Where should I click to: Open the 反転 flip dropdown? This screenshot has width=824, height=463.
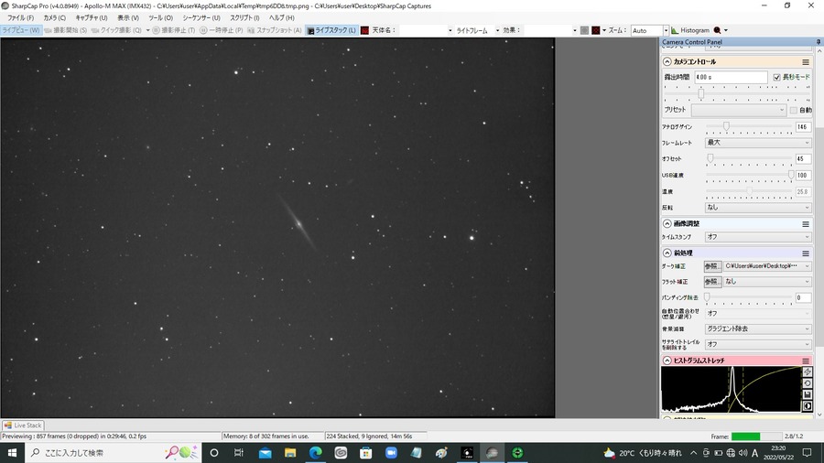(758, 208)
